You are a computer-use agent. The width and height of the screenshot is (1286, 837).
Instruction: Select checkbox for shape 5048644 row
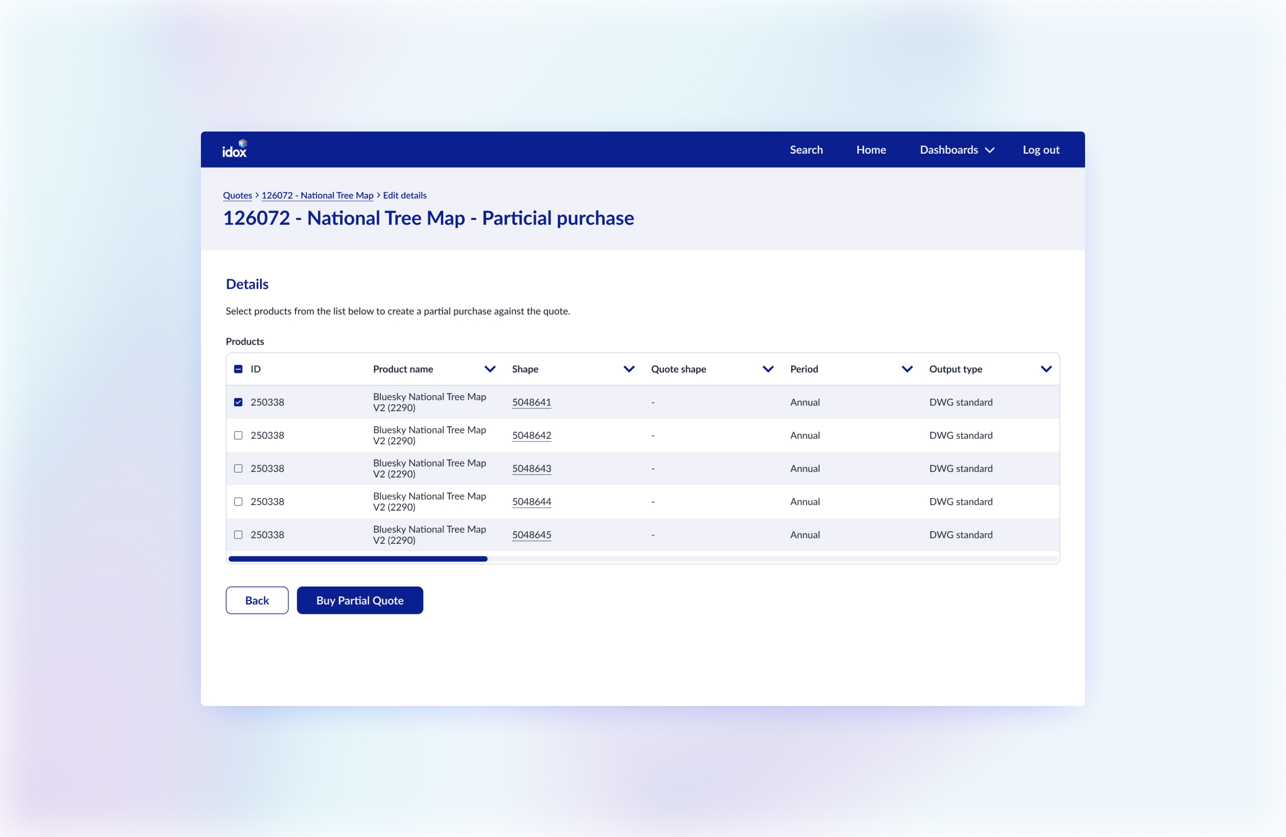pyautogui.click(x=238, y=501)
